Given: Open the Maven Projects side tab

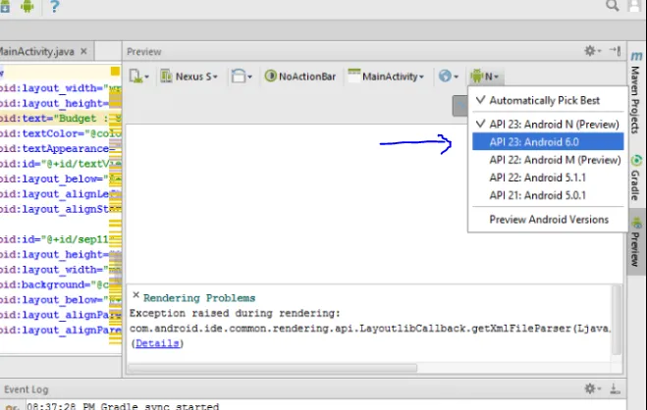Looking at the screenshot, I should [636, 92].
